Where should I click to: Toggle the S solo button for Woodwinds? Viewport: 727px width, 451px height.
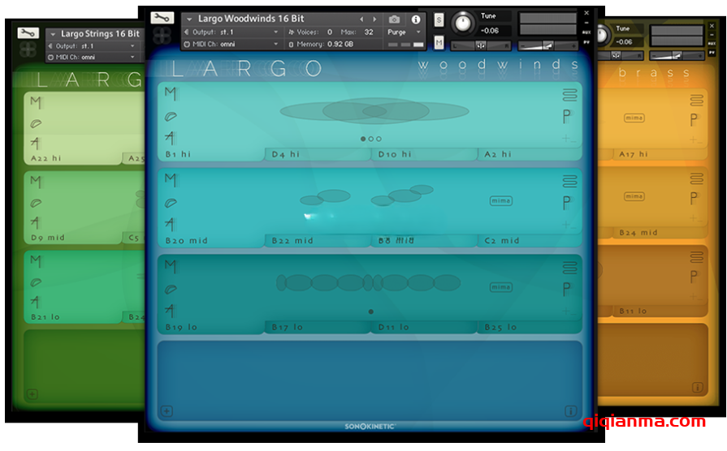point(439,19)
